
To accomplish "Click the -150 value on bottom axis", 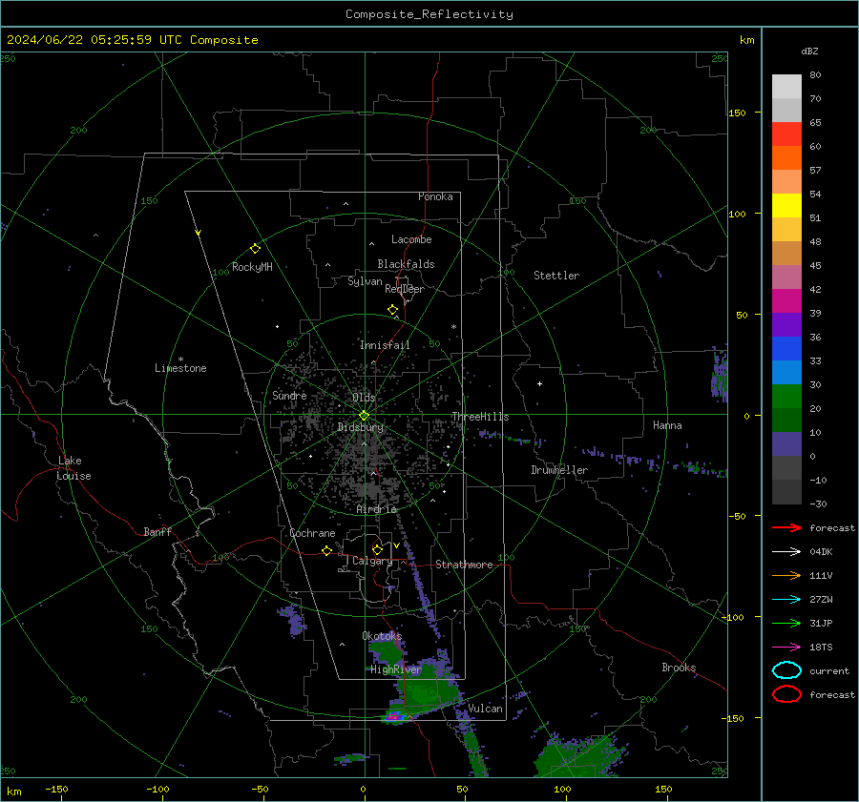I will click(x=56, y=789).
